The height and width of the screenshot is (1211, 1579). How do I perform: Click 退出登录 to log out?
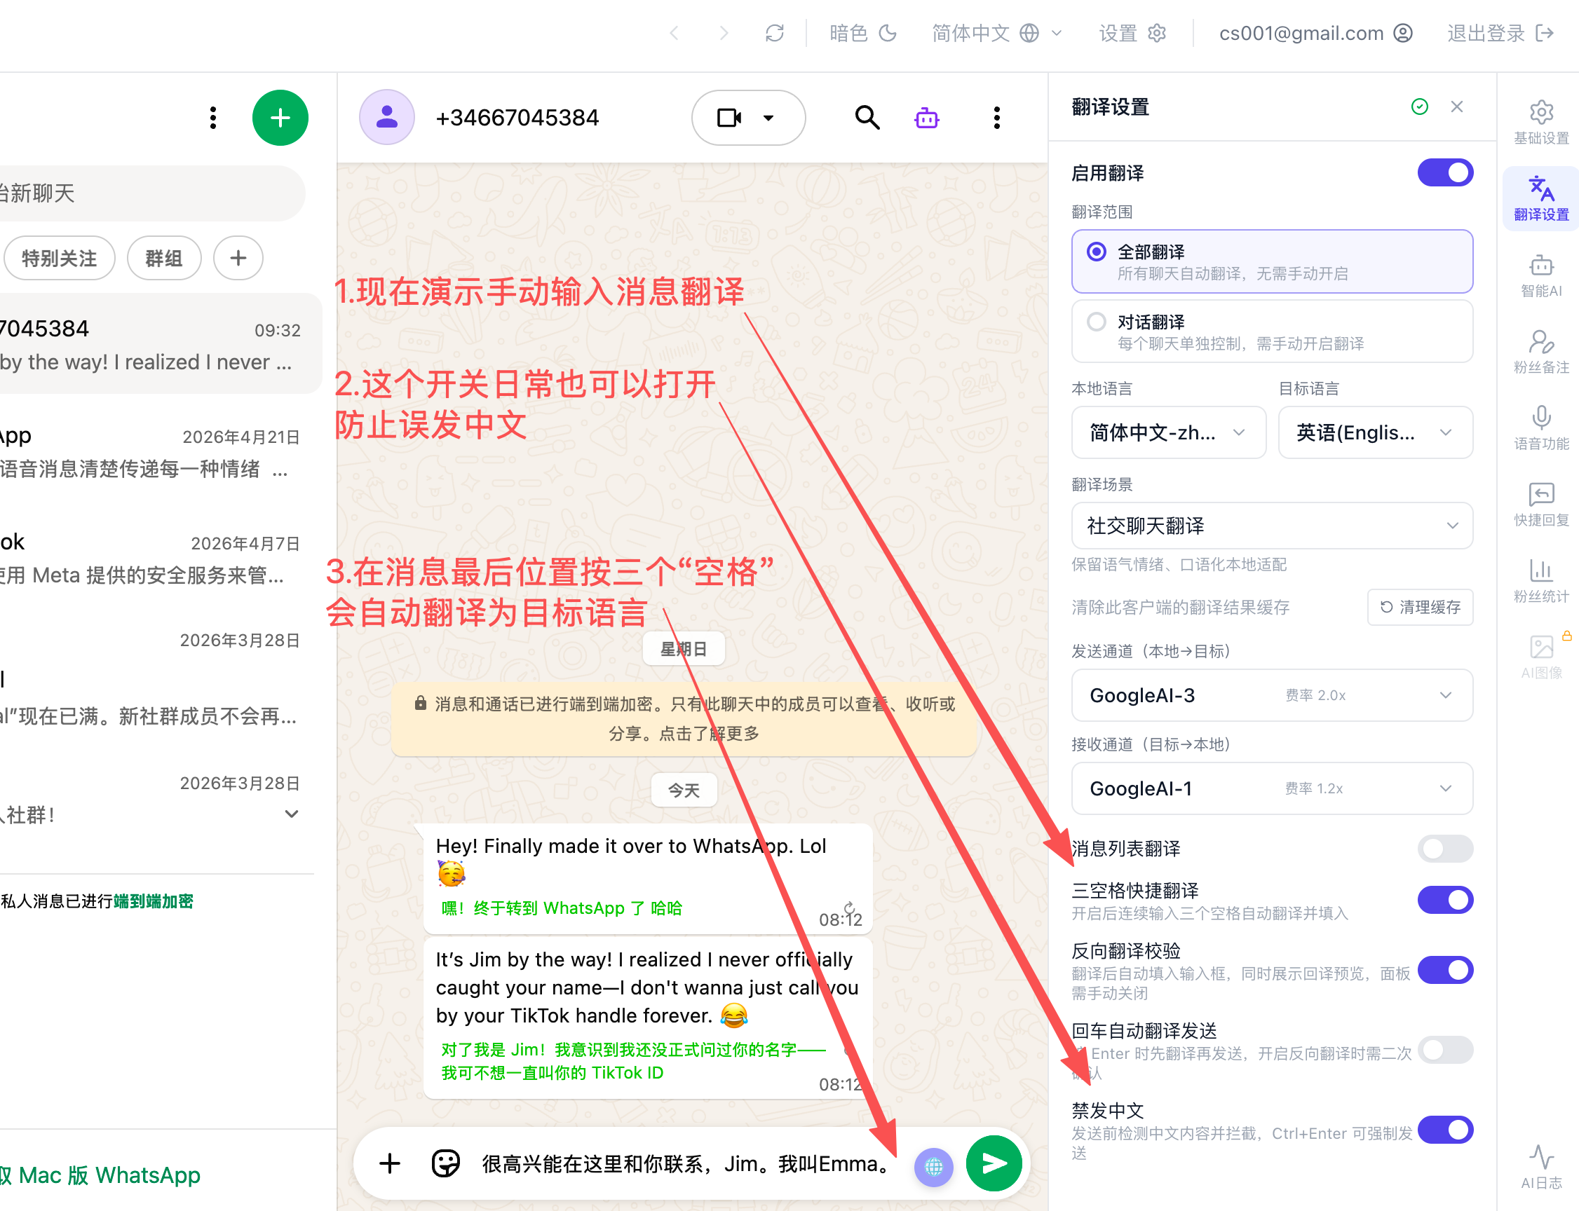point(1500,33)
